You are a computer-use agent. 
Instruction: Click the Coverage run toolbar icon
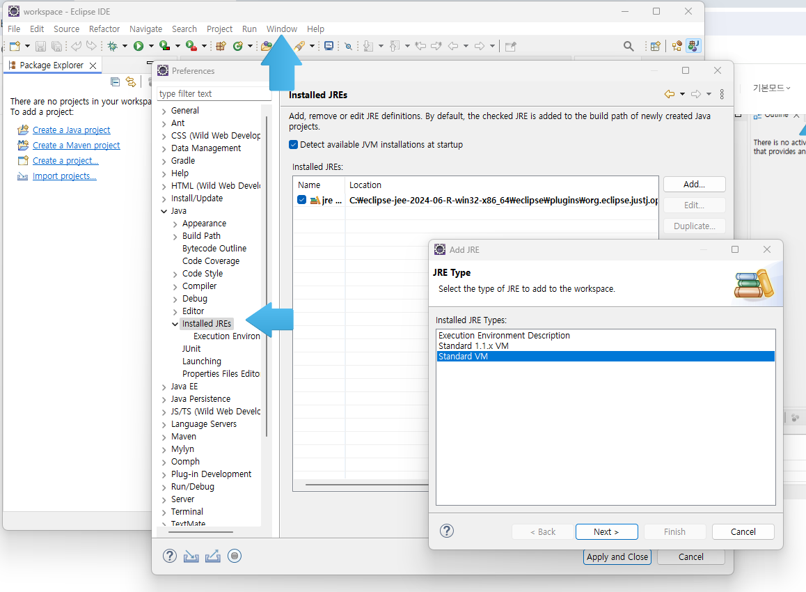pyautogui.click(x=164, y=46)
